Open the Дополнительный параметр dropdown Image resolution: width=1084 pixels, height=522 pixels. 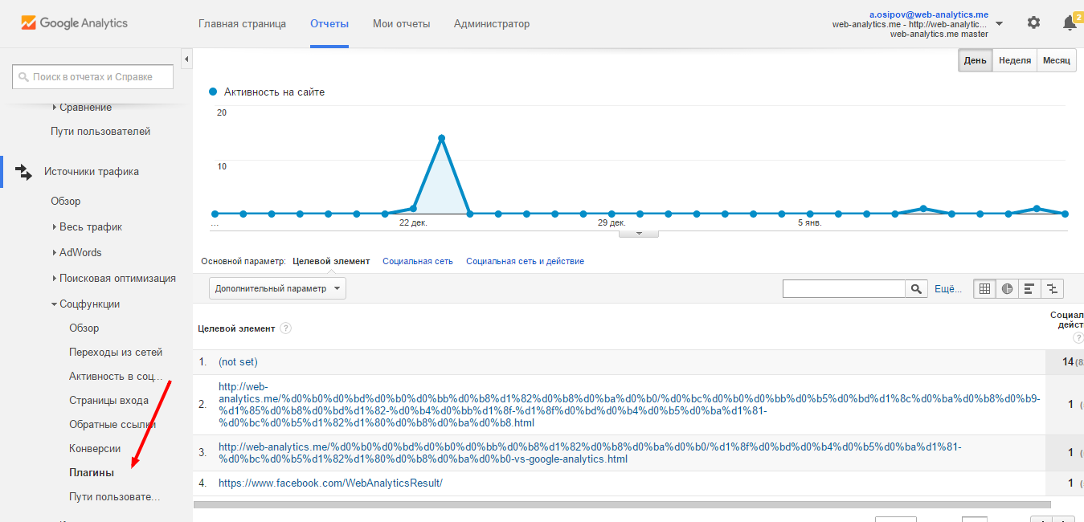coord(277,288)
